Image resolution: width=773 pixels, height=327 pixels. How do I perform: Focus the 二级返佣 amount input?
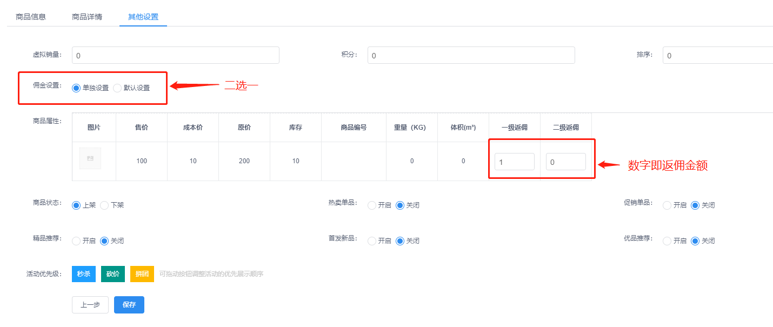[566, 162]
